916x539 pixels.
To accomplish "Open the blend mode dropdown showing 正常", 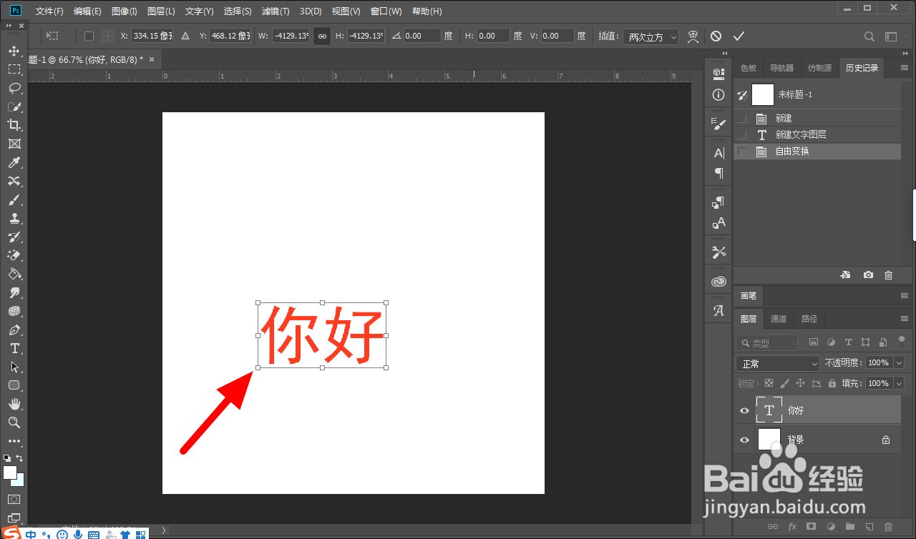I will (x=777, y=362).
